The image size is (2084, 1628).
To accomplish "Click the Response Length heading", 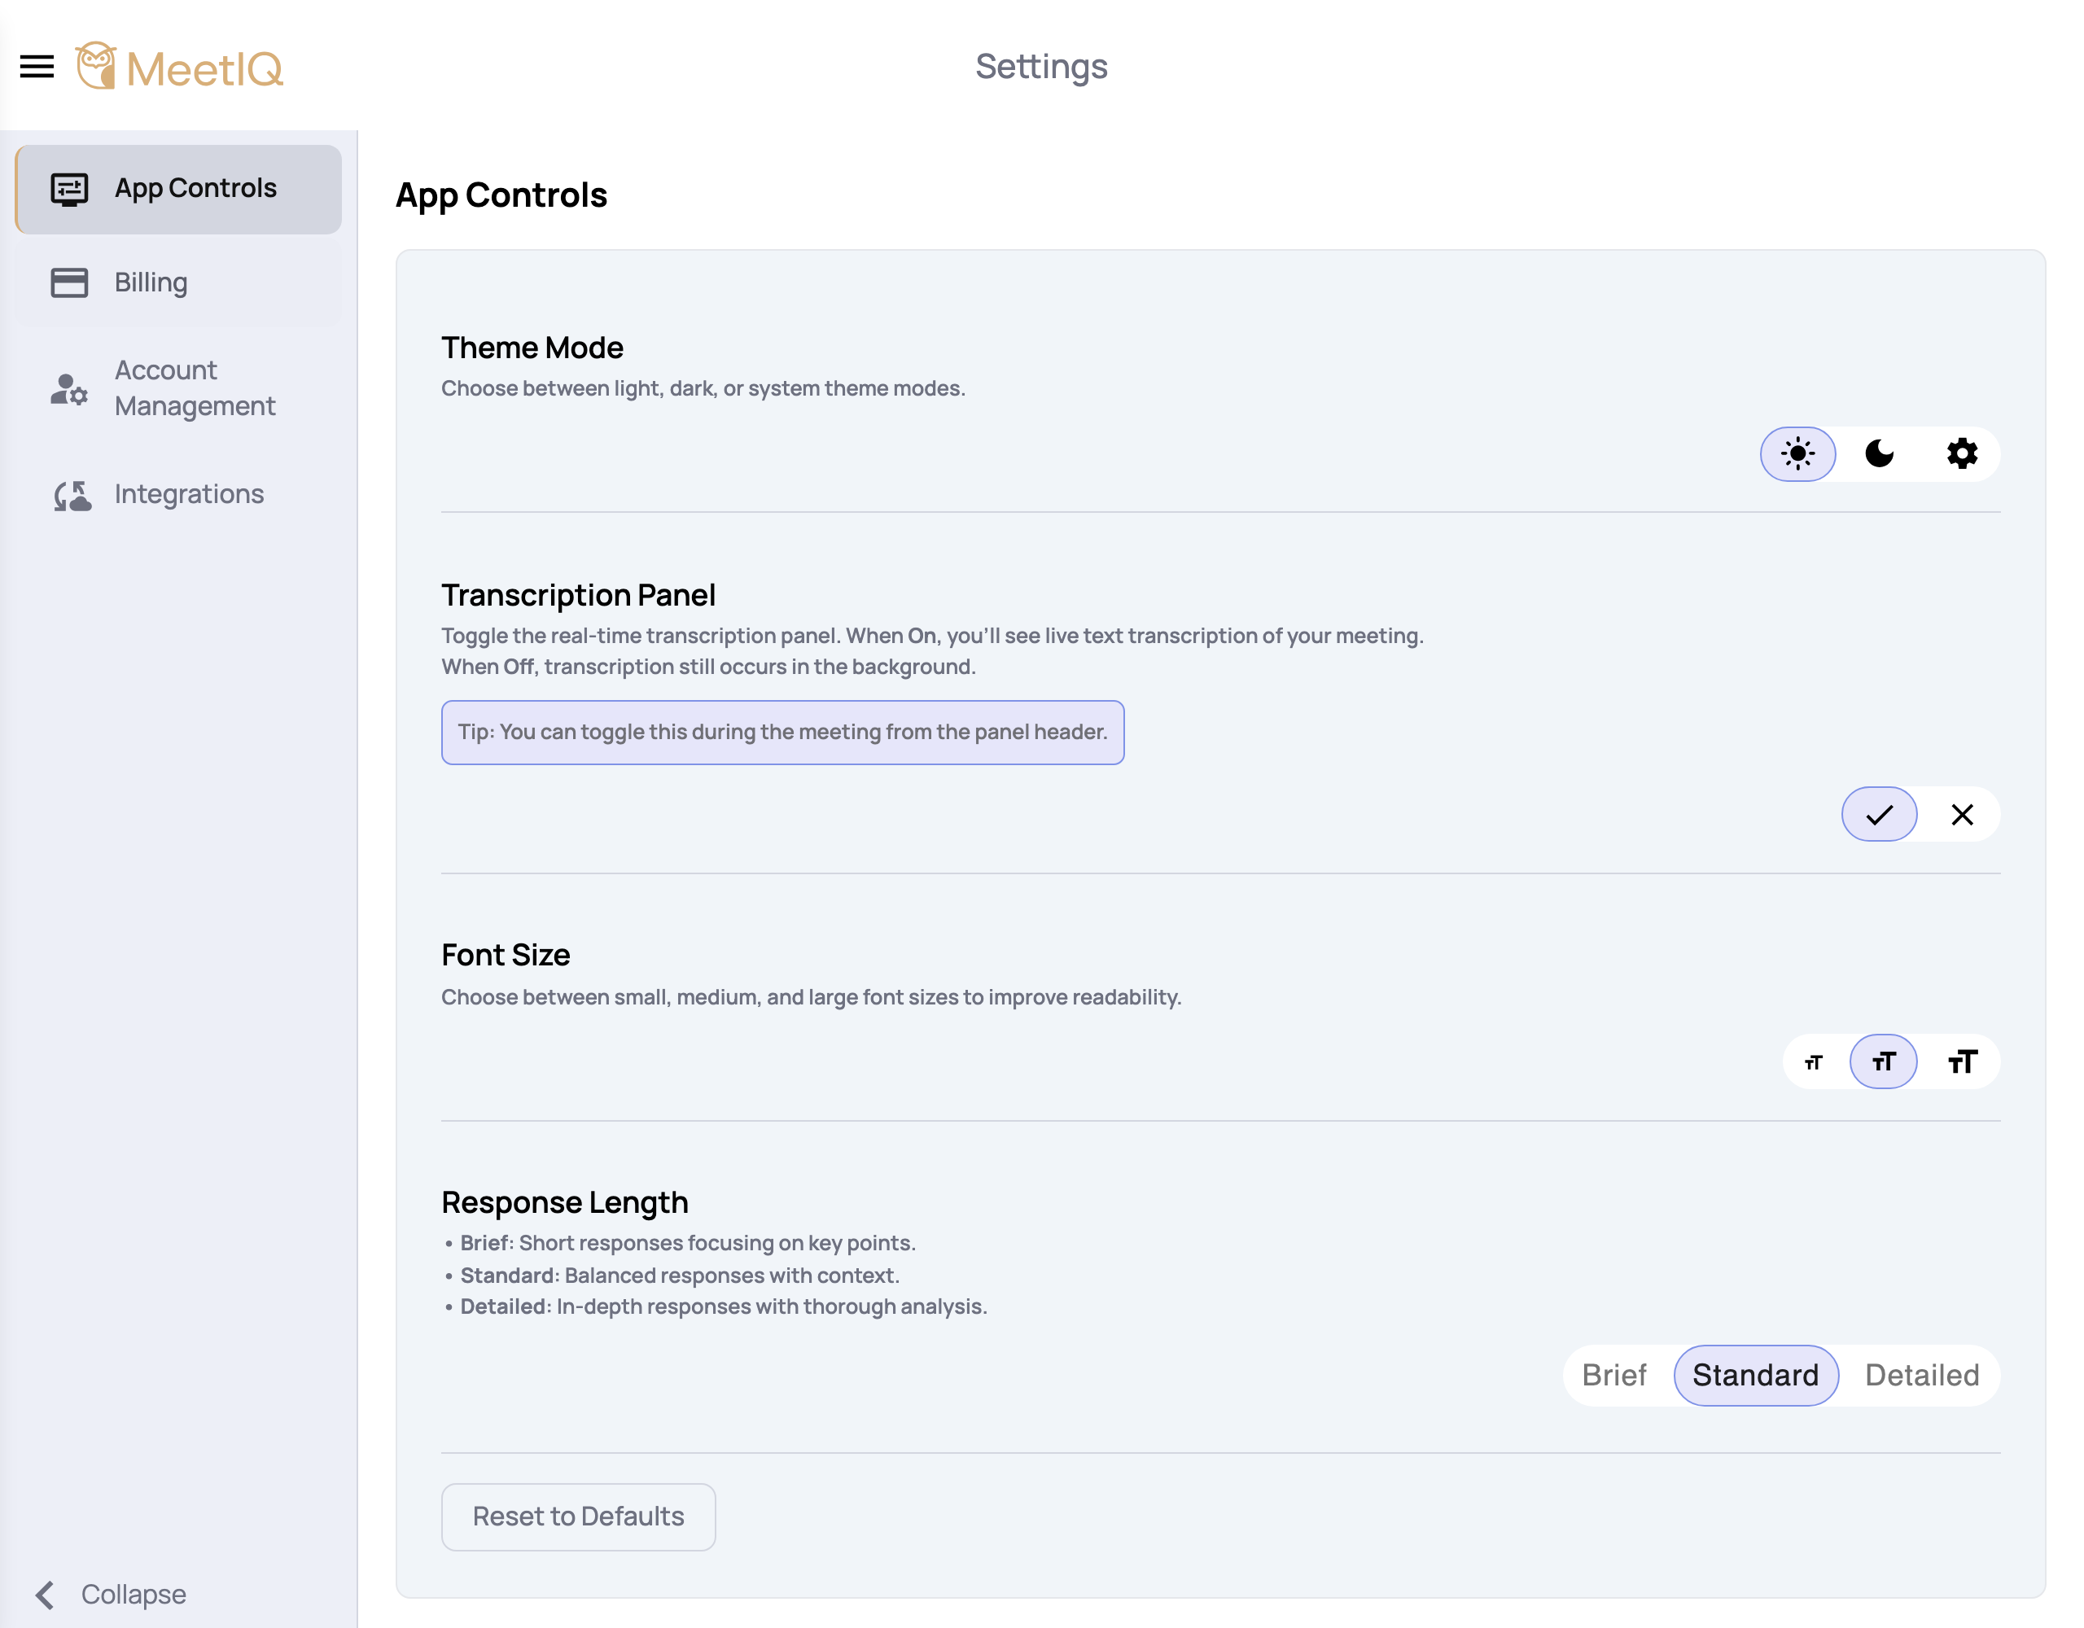I will 564,1202.
